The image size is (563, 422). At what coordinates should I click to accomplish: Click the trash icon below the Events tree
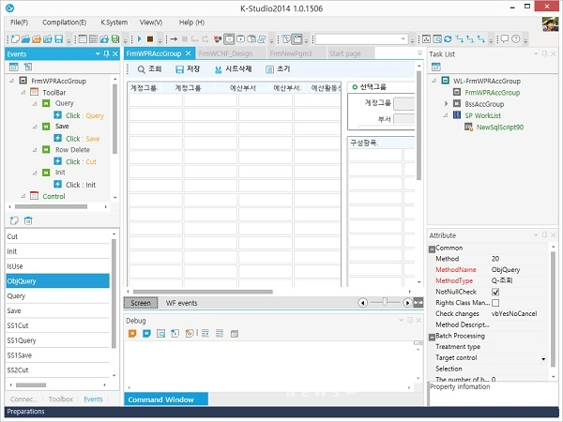pyautogui.click(x=28, y=220)
